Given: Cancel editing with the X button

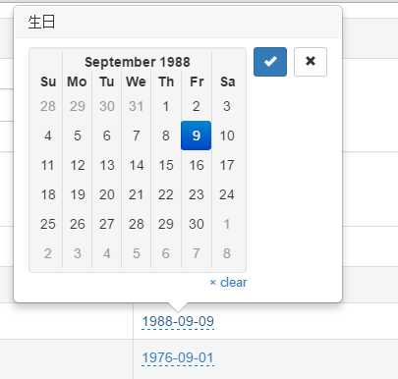Looking at the screenshot, I should 311,62.
